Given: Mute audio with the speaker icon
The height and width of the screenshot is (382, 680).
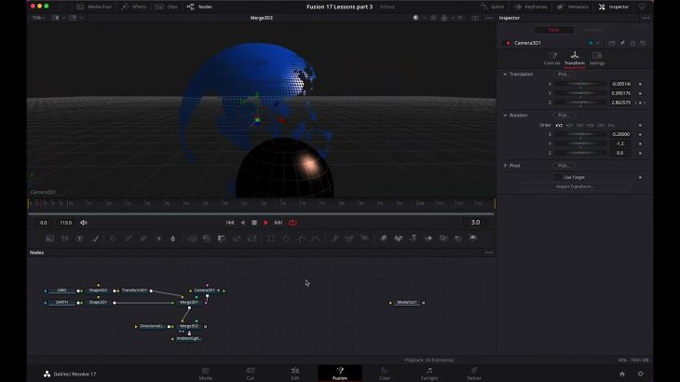Looking at the screenshot, I should click(84, 223).
